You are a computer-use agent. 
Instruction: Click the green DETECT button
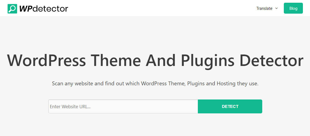click(x=230, y=106)
